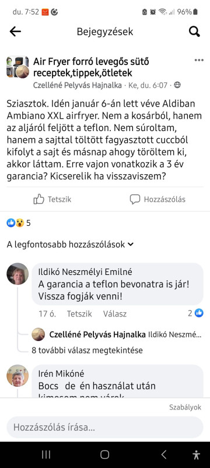The height and width of the screenshot is (468, 210).
Task: Tap the Hozzászólás speech bubble icon
Action: tap(135, 199)
